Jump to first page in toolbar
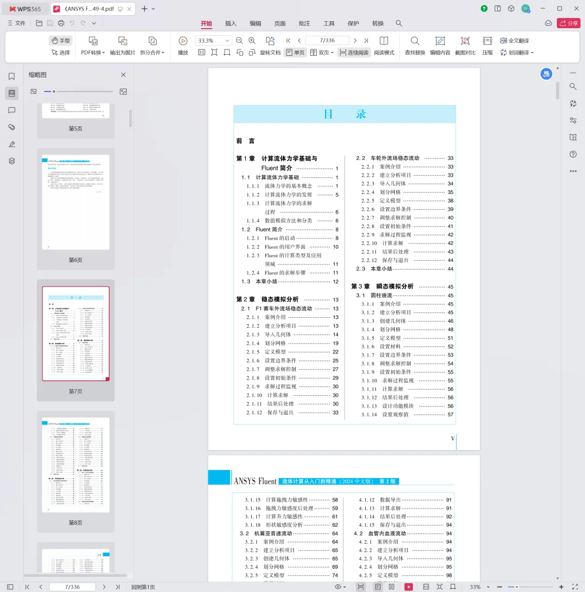The height and width of the screenshot is (592, 585). (288, 41)
